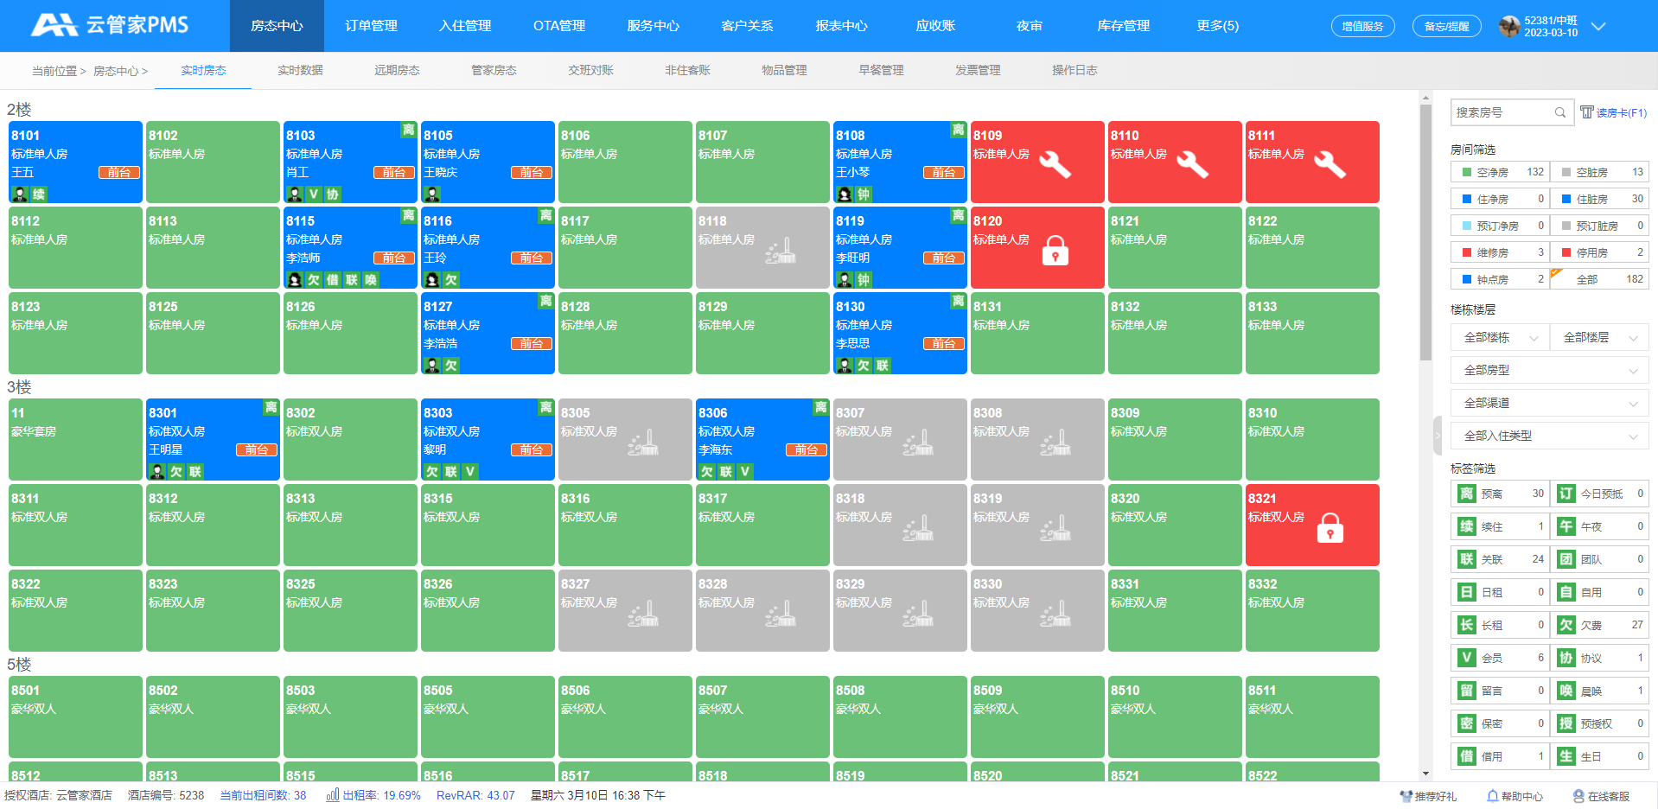Expand the 全部房型 room type dropdown
This screenshot has height=809, width=1658.
[1549, 370]
